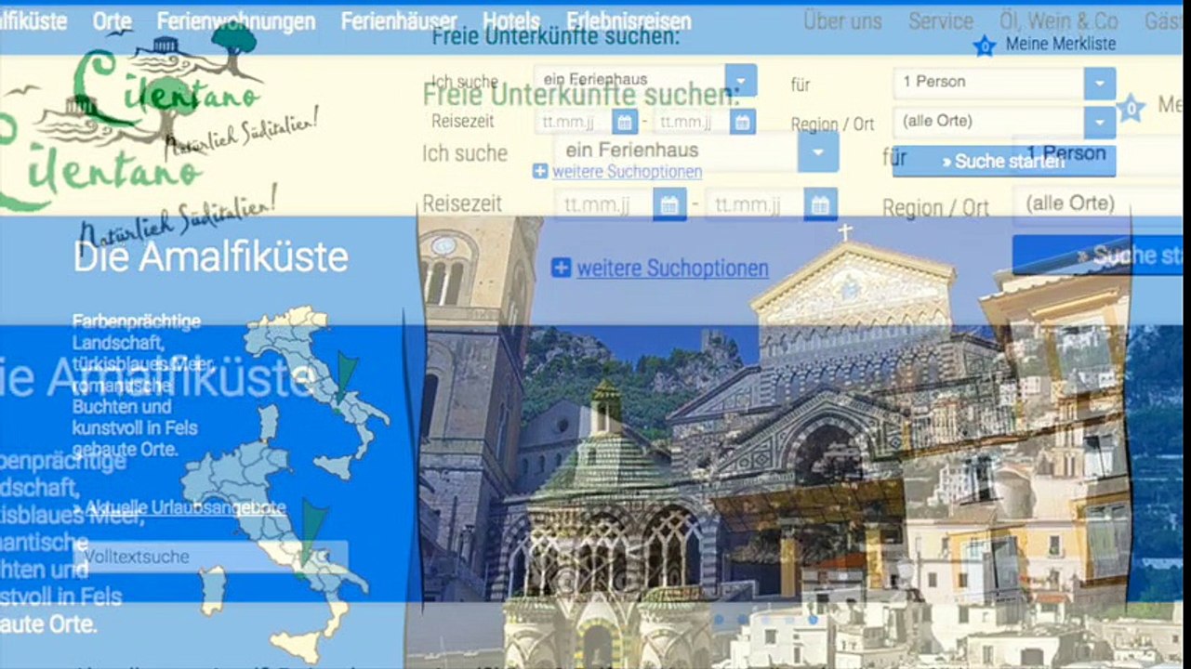Select the green marker on the larger Italy map
The width and height of the screenshot is (1191, 669).
[312, 531]
